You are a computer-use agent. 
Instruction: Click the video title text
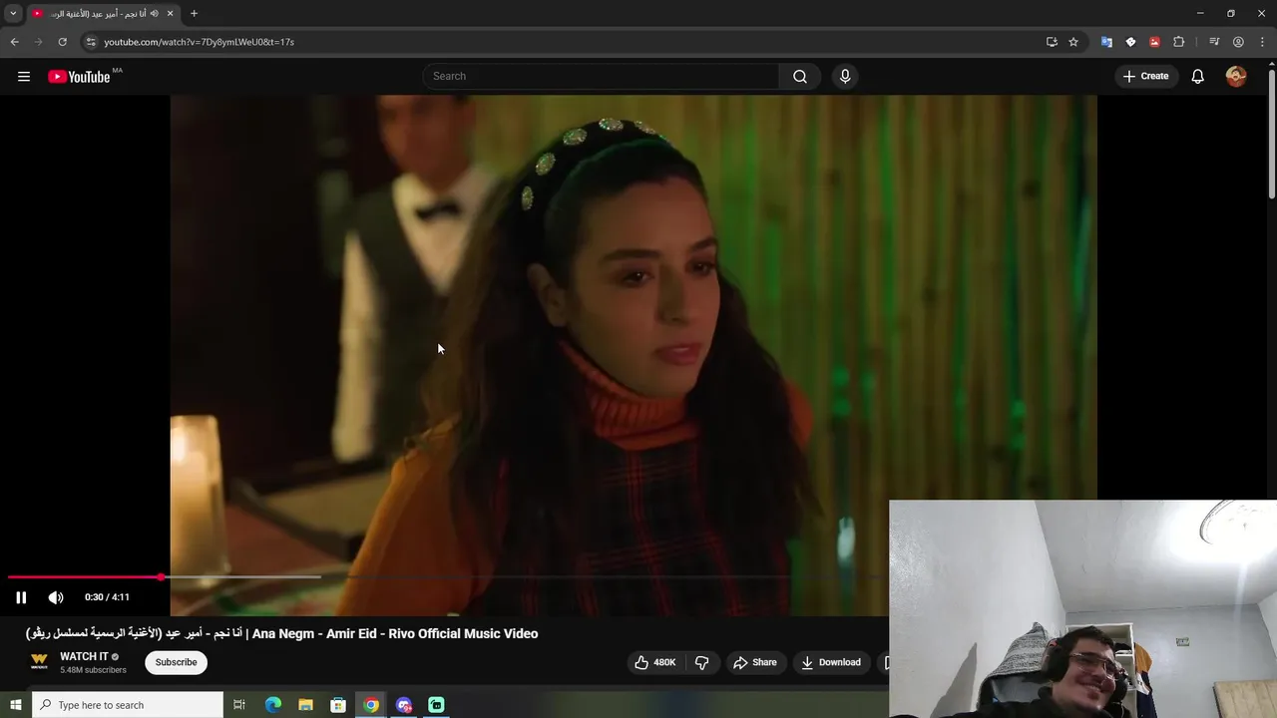coord(282,633)
